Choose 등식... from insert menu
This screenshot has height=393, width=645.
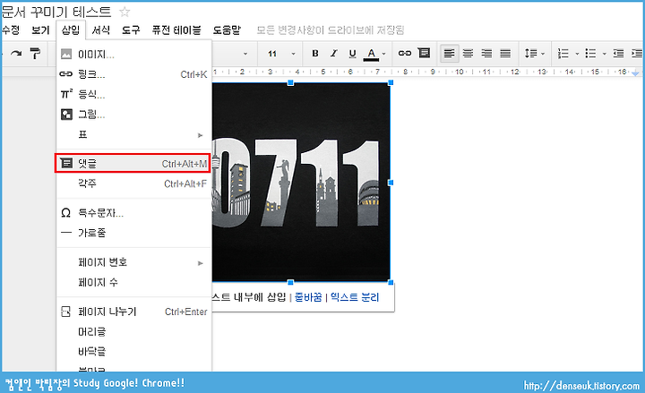134,95
